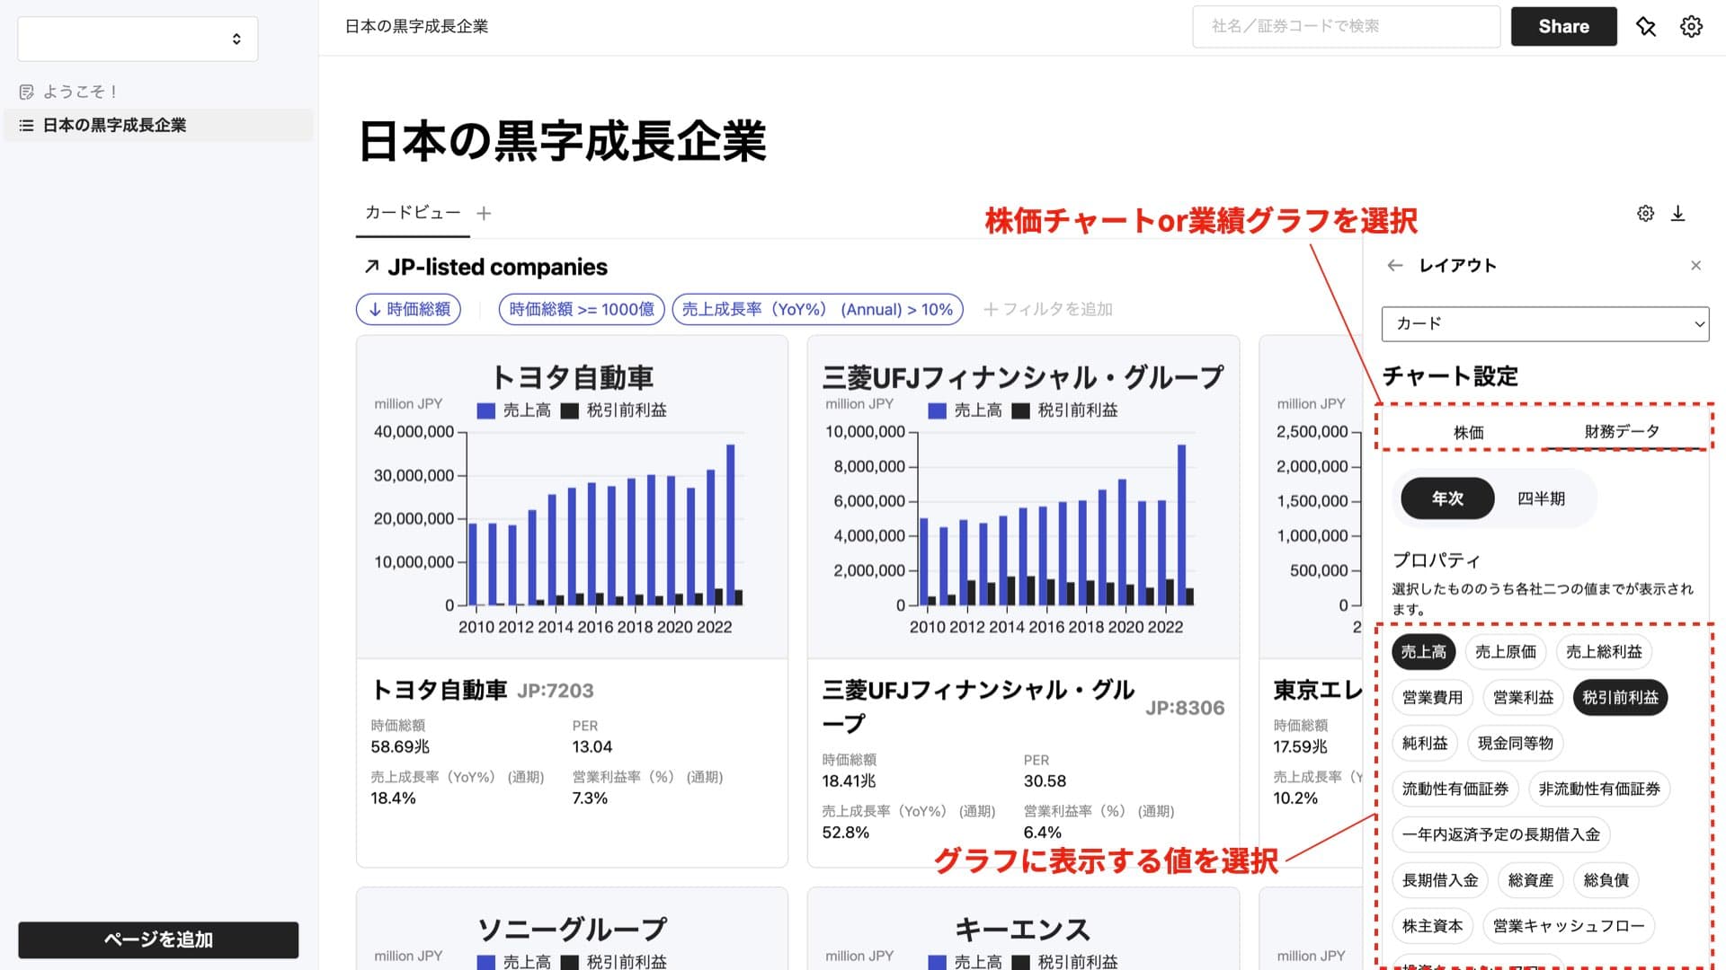The width and height of the screenshot is (1726, 970).
Task: Open the カード layout dropdown
Action: click(1544, 323)
